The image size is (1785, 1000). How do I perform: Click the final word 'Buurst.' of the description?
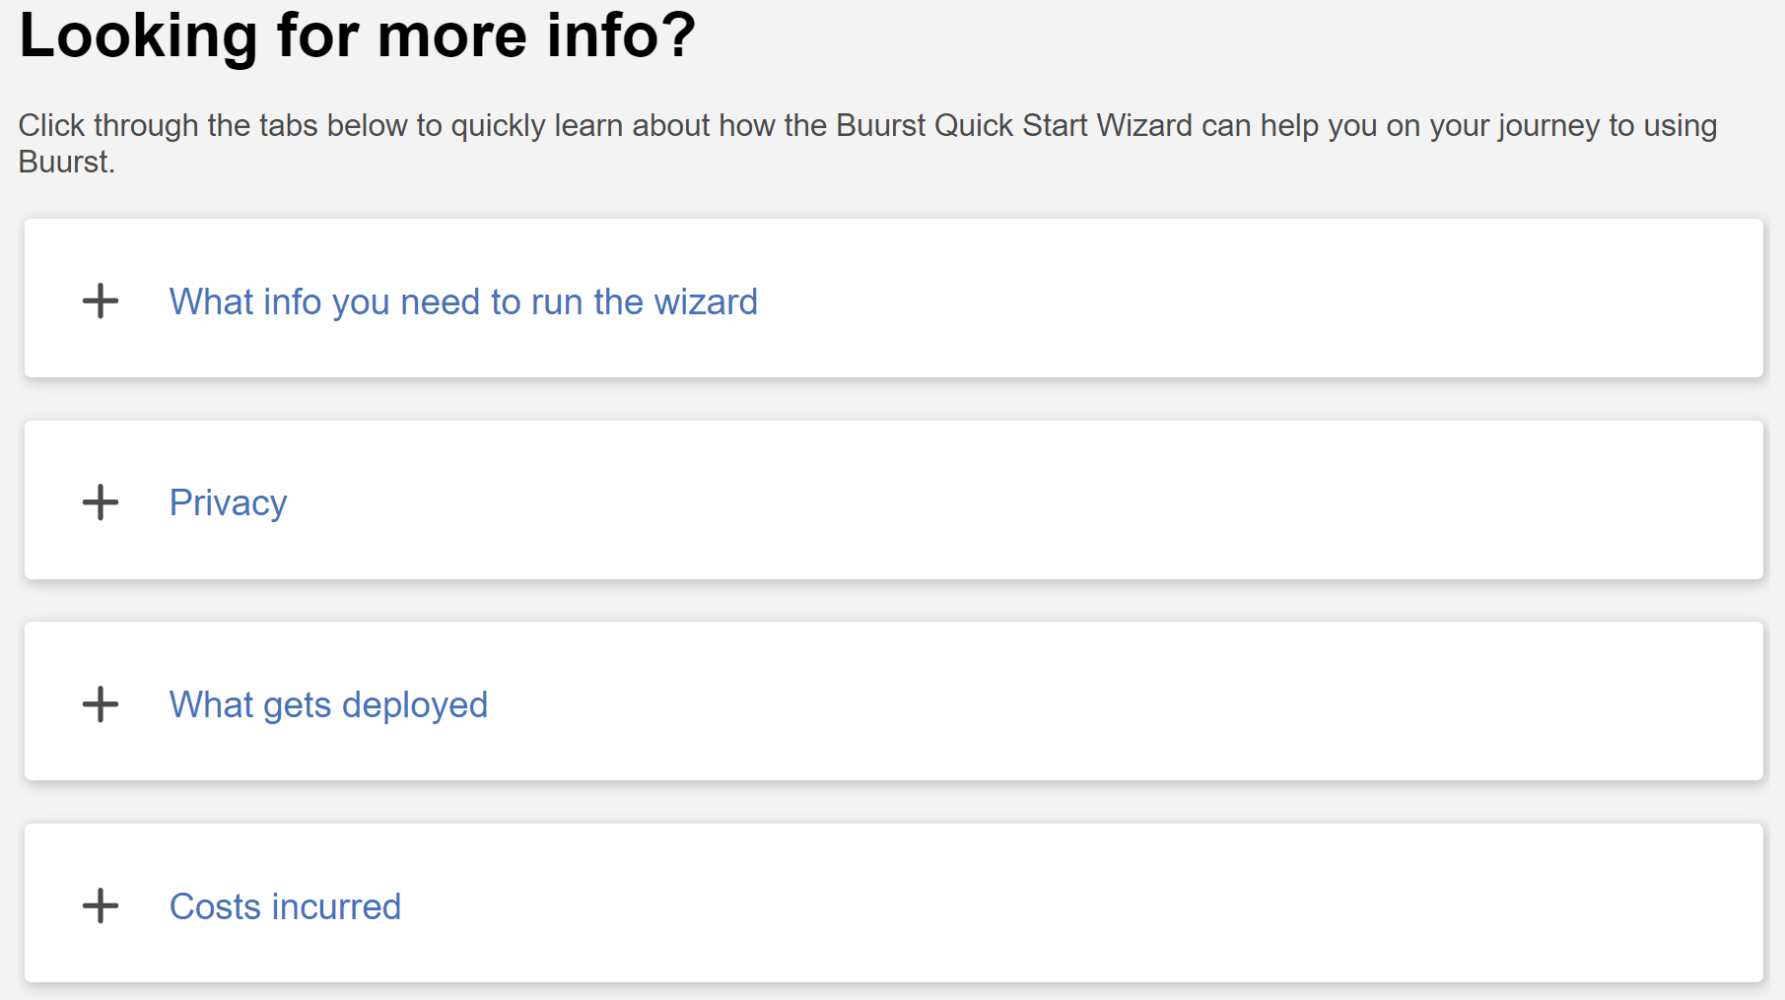pyautogui.click(x=66, y=163)
